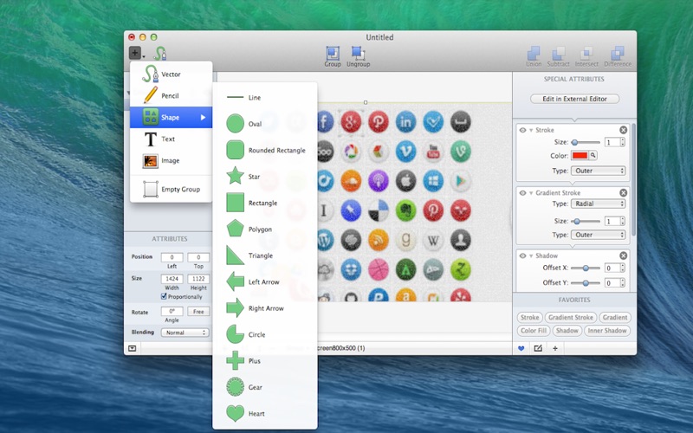
Task: Choose Vector from the add menu
Action: [171, 74]
